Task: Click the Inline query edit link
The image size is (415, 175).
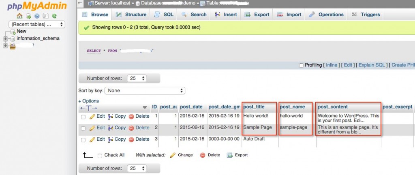Action: (x=332, y=65)
